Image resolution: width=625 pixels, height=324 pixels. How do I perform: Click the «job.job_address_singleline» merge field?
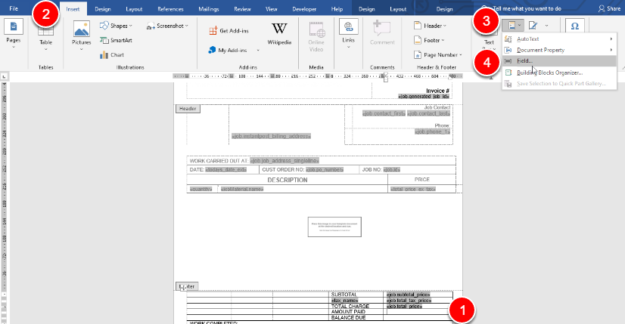[x=285, y=161]
